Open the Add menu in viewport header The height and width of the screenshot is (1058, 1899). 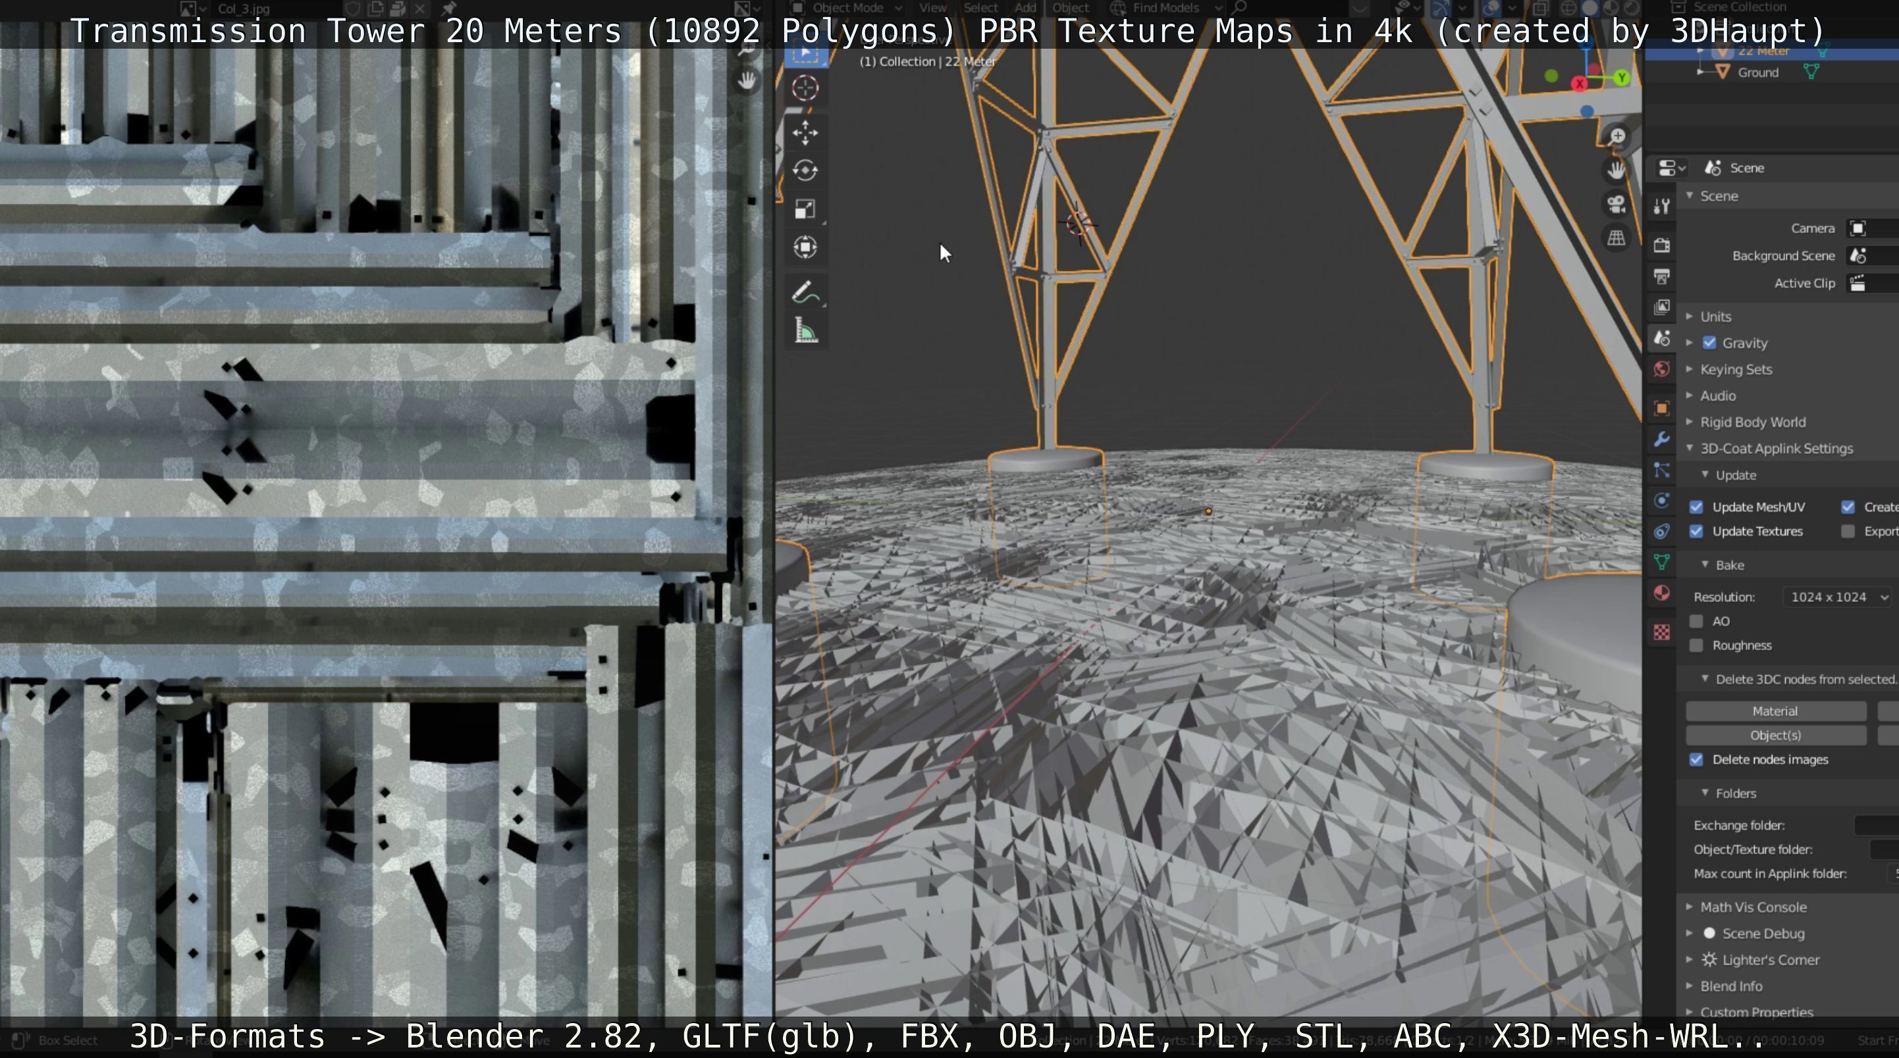[1025, 7]
